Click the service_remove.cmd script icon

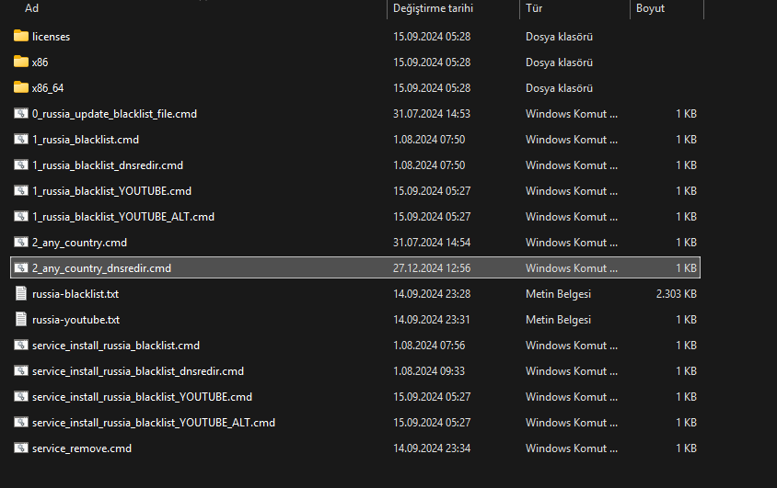pyautogui.click(x=21, y=448)
